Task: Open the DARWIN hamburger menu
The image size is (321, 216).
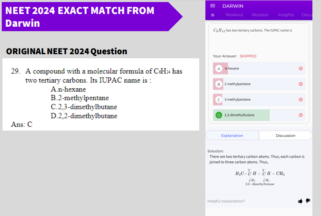Action: pos(212,6)
